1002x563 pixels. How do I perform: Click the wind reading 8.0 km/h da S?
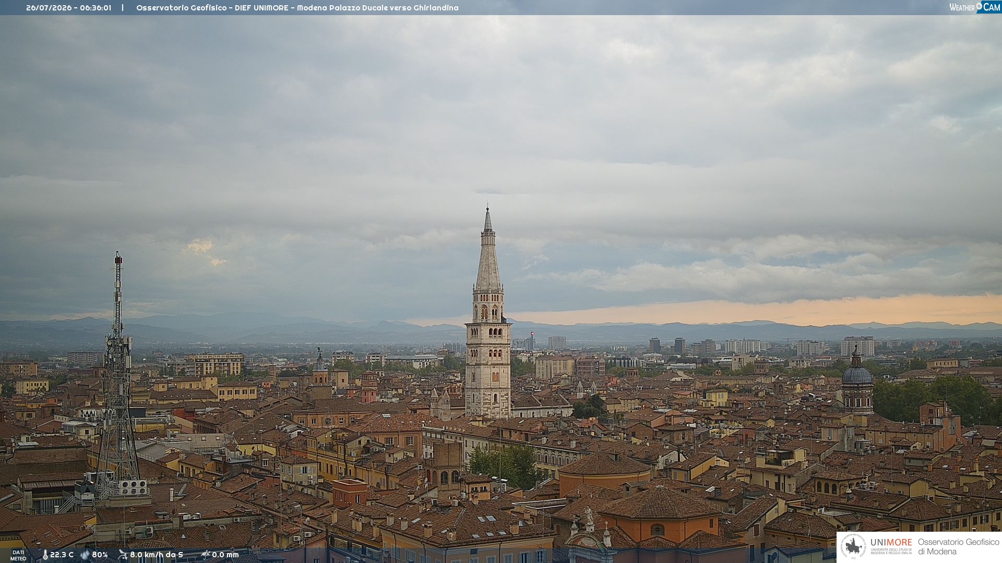tap(157, 555)
